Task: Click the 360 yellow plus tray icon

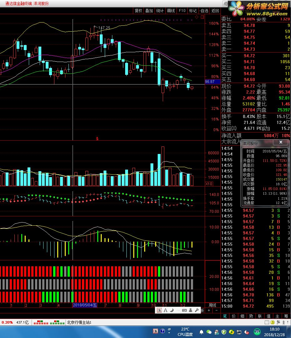Action: click(232, 332)
